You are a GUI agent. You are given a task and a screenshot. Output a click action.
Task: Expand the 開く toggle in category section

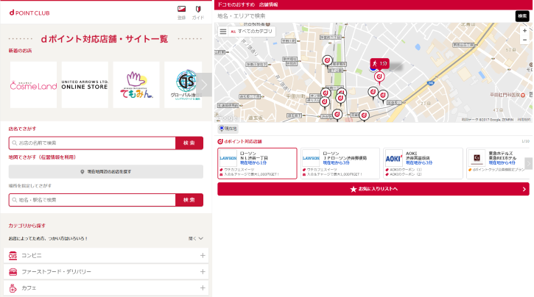(196, 238)
